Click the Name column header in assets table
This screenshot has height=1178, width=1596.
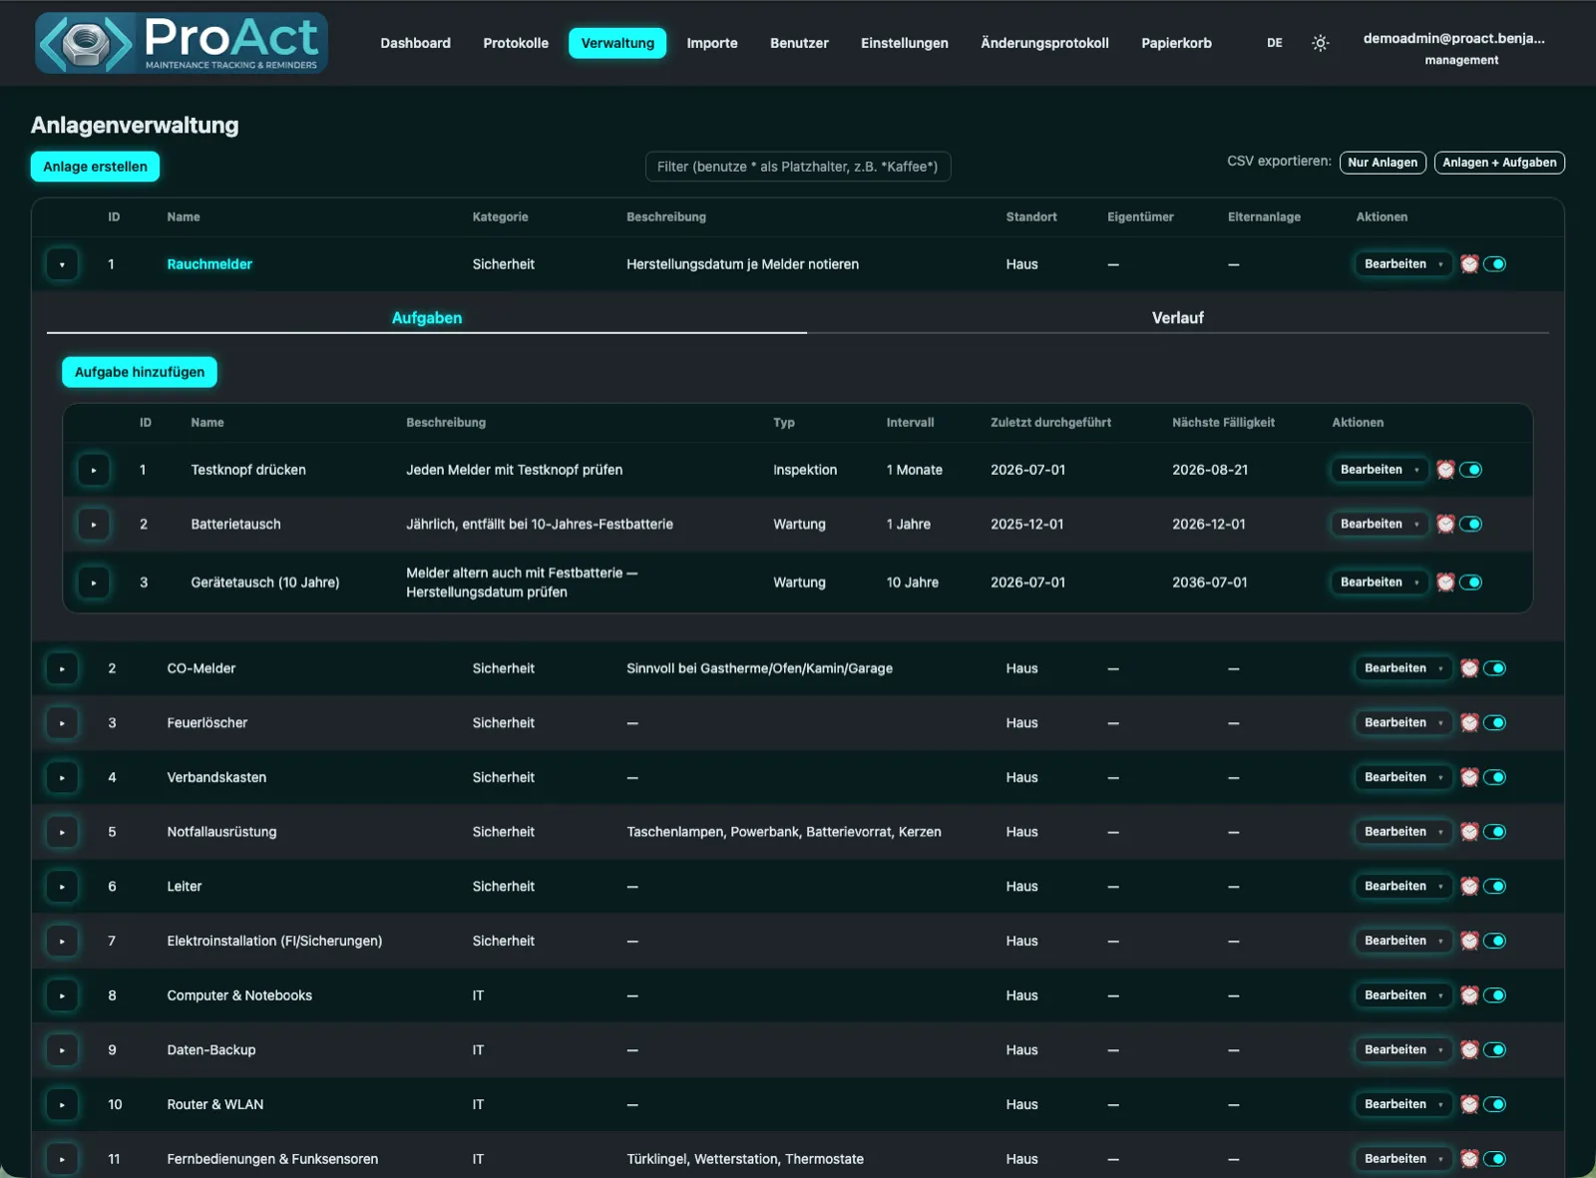[184, 217]
